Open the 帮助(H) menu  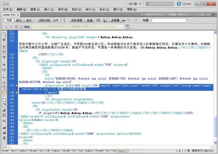132,9
